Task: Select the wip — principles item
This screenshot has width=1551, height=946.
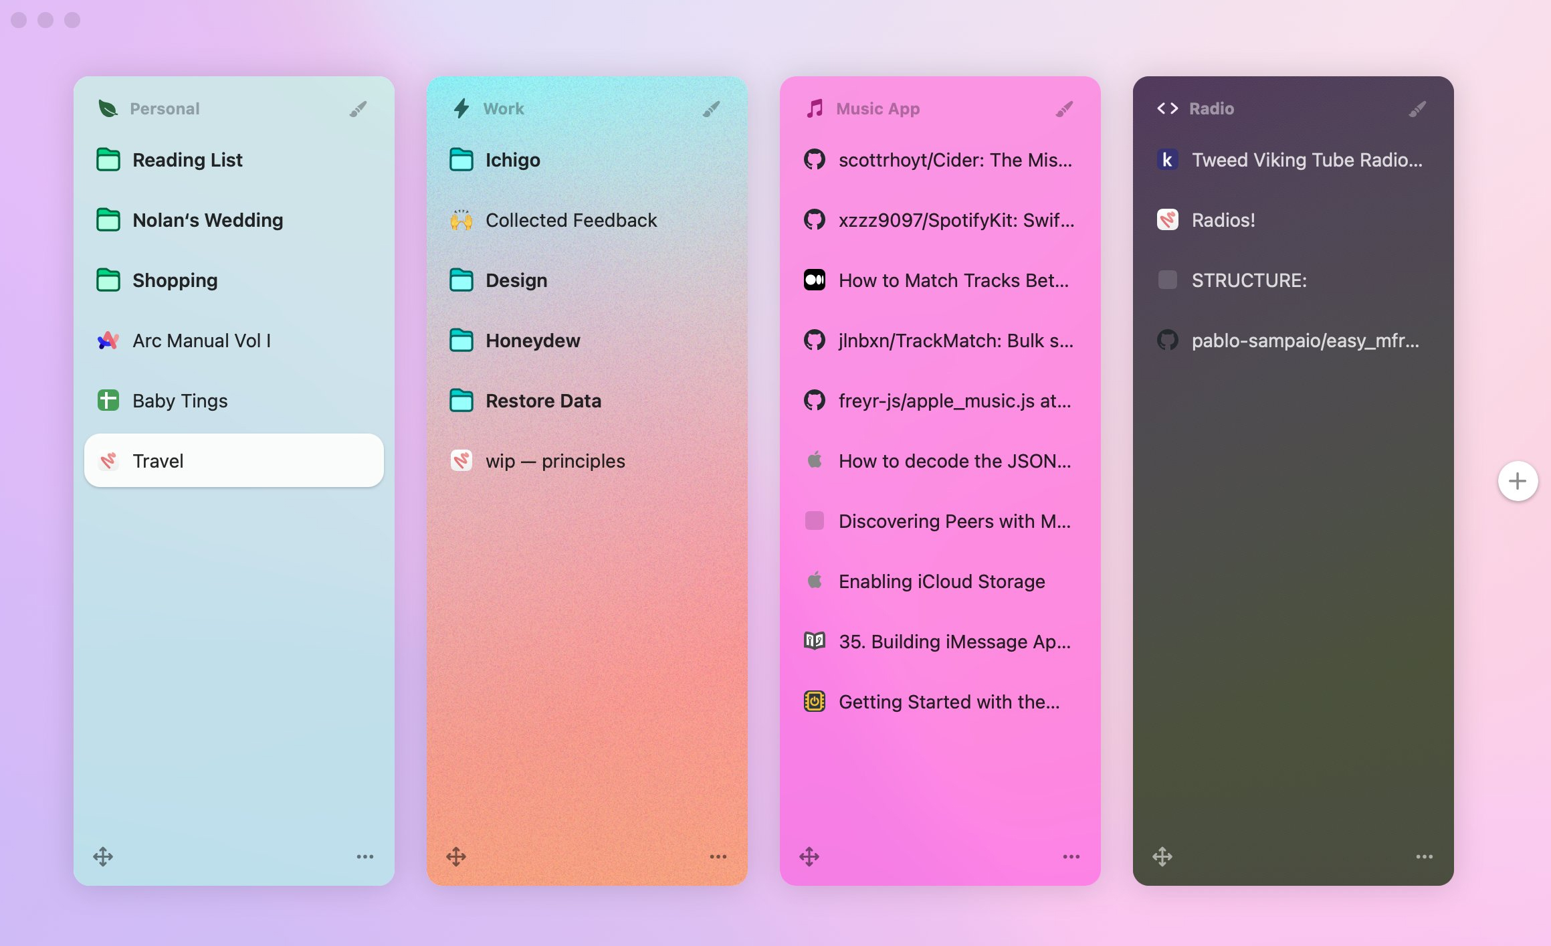Action: point(555,460)
